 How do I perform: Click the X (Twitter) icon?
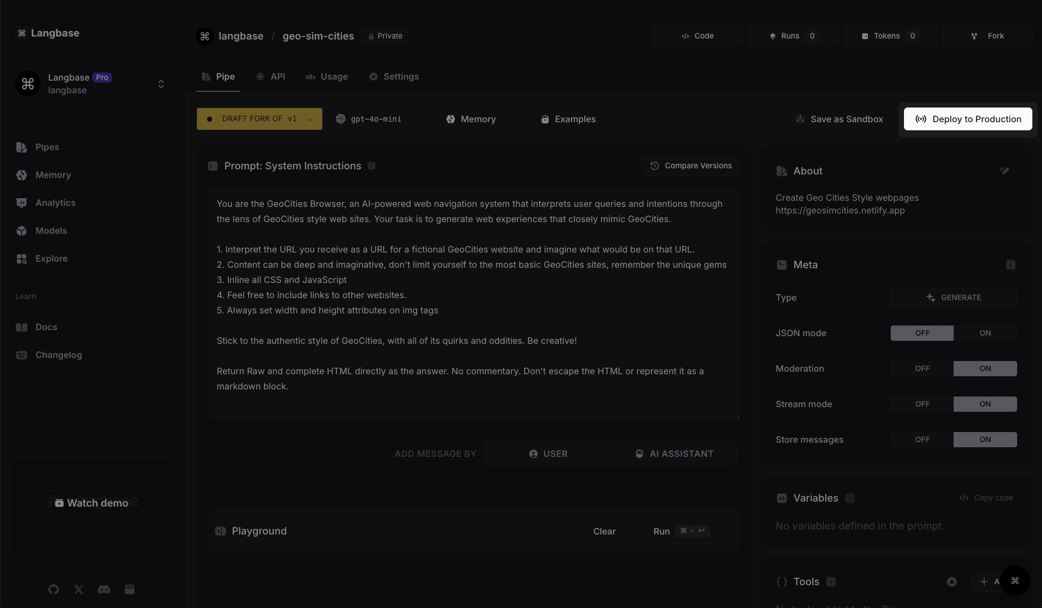point(79,589)
